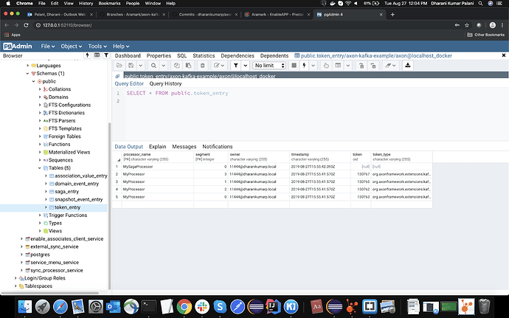Image resolution: width=509 pixels, height=318 pixels.
Task: Click the Save file toolbar icon
Action: [x=131, y=66]
